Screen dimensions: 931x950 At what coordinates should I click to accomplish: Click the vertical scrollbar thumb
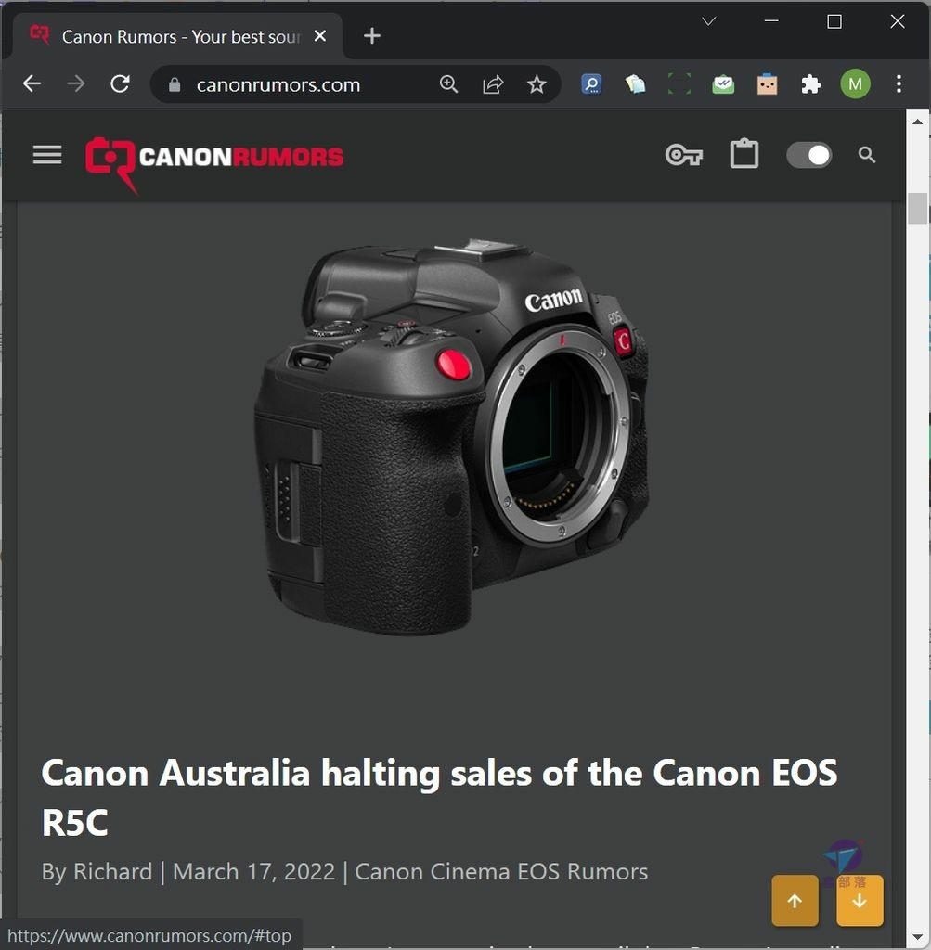(918, 209)
